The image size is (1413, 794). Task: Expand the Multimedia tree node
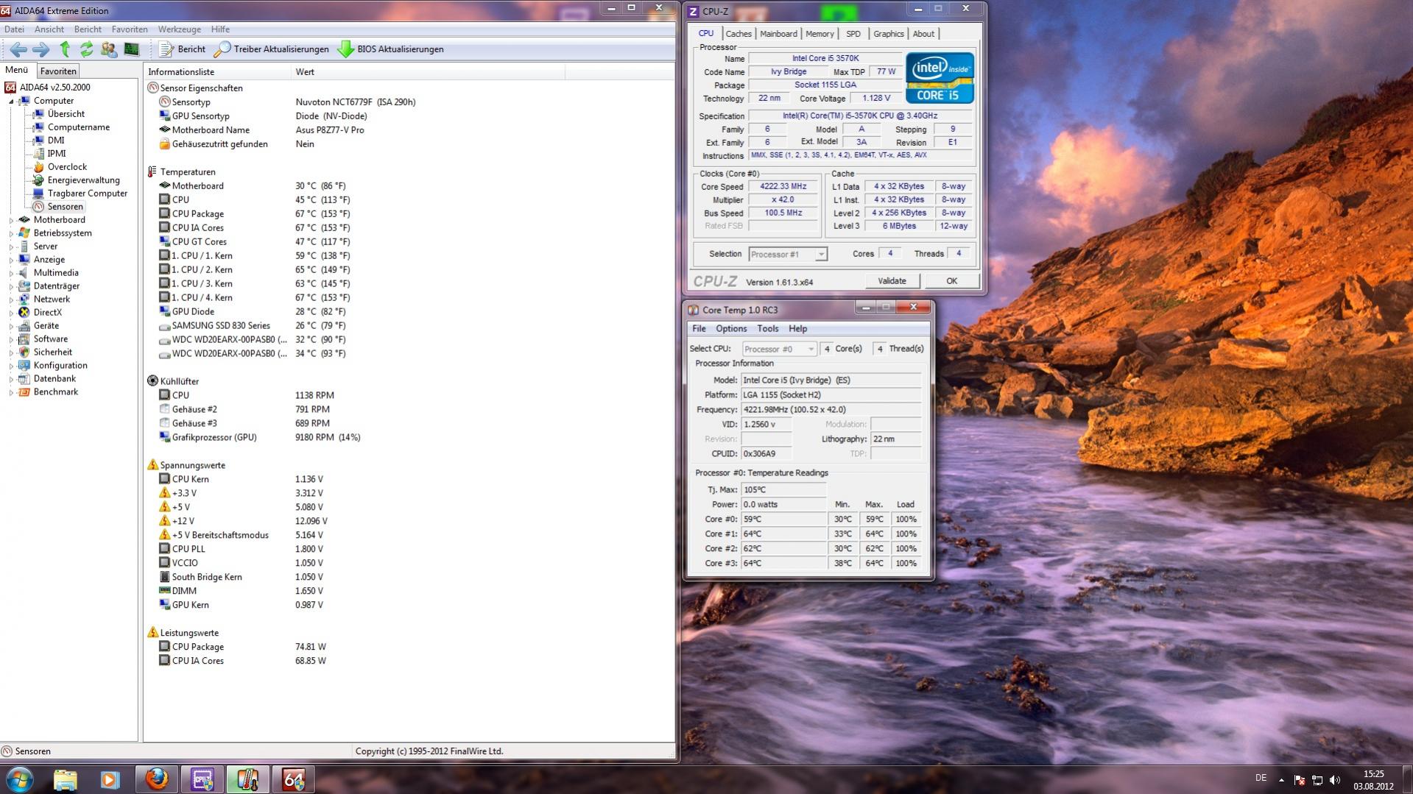(x=12, y=273)
